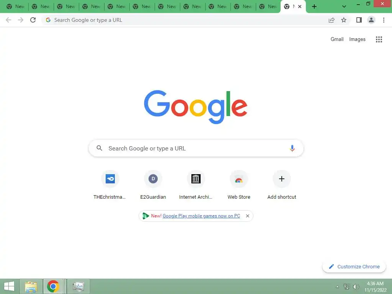Open the Internet Archi... shortcut
Screen dimensions: 392x294
[196, 185]
